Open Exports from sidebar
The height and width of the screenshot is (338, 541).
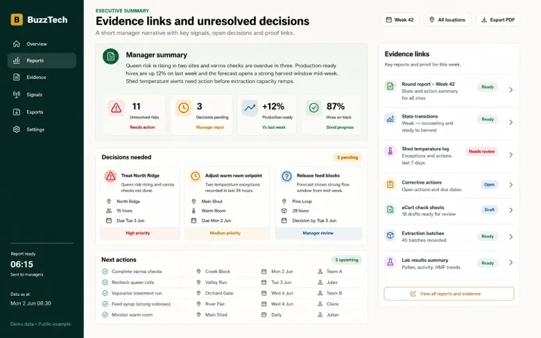tap(42, 112)
